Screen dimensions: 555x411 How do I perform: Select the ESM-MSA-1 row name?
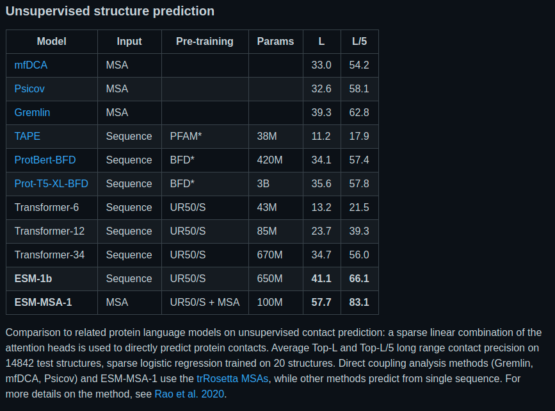click(x=43, y=302)
